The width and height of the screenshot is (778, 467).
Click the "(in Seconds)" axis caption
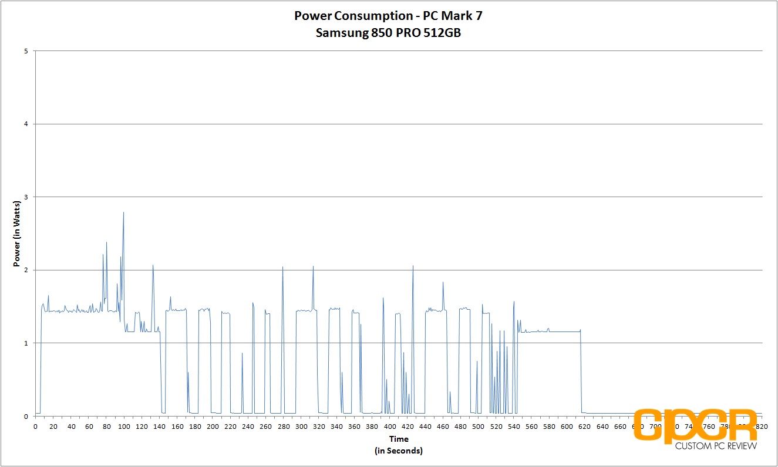click(x=399, y=451)
